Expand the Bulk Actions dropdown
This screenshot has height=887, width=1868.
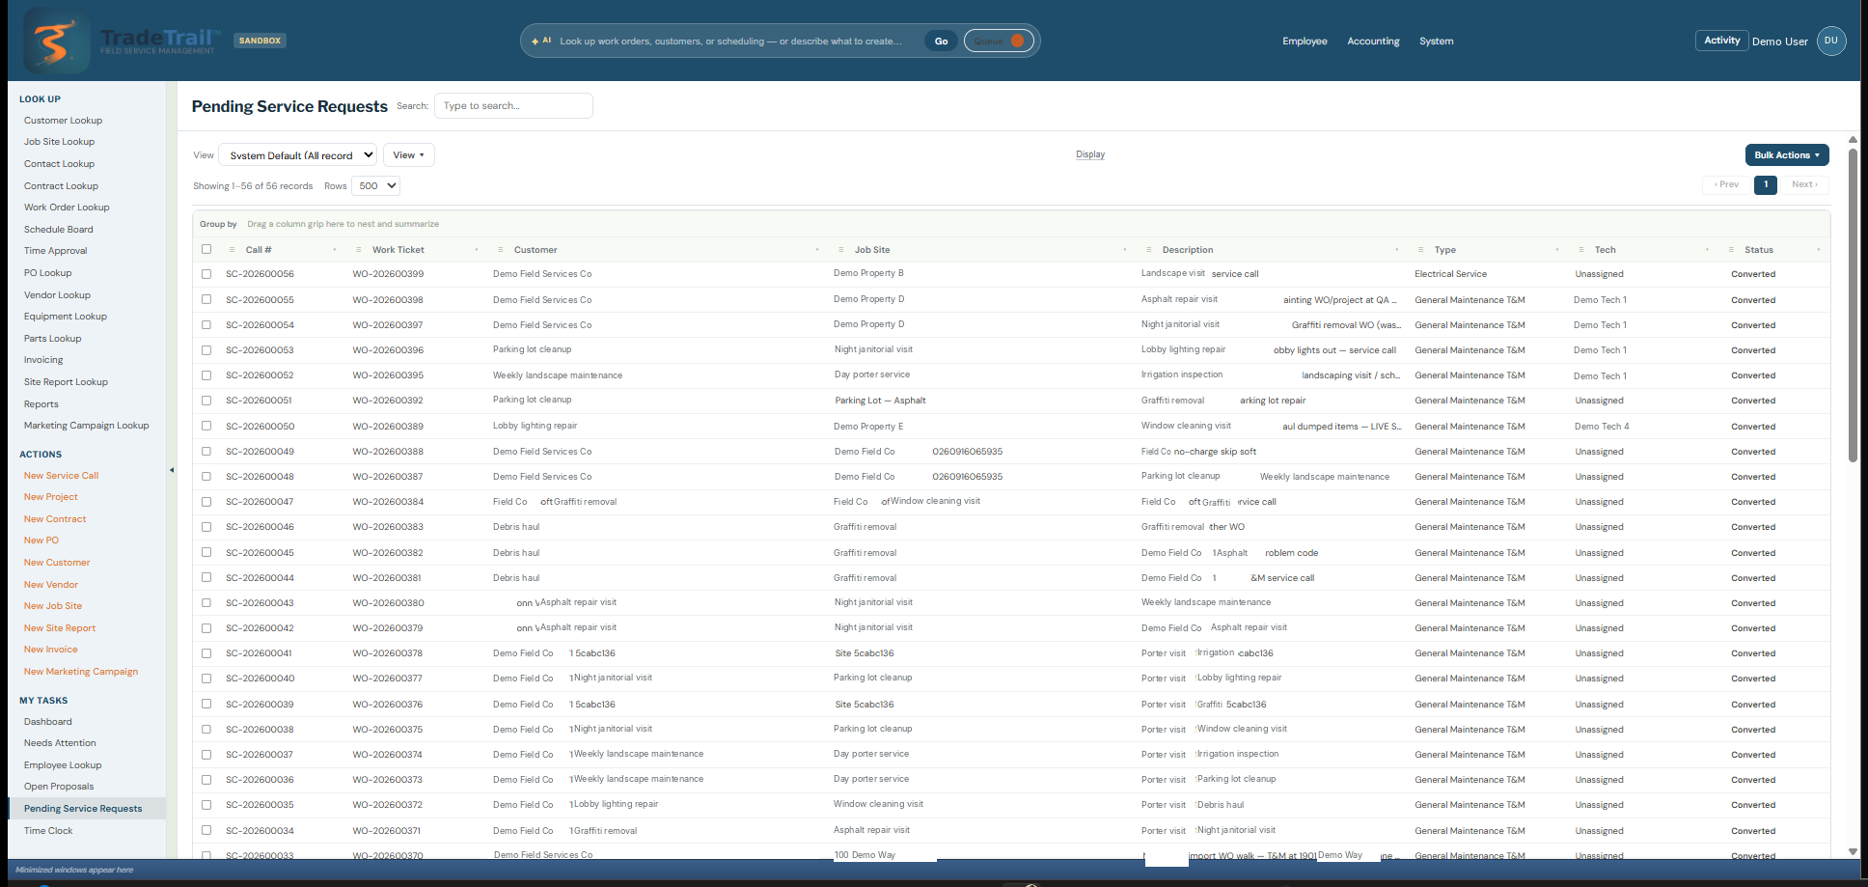(x=1786, y=155)
